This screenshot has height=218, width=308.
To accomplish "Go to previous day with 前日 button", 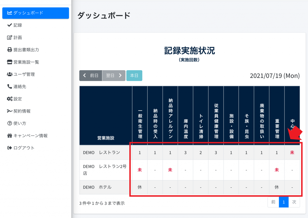I will click(91, 76).
